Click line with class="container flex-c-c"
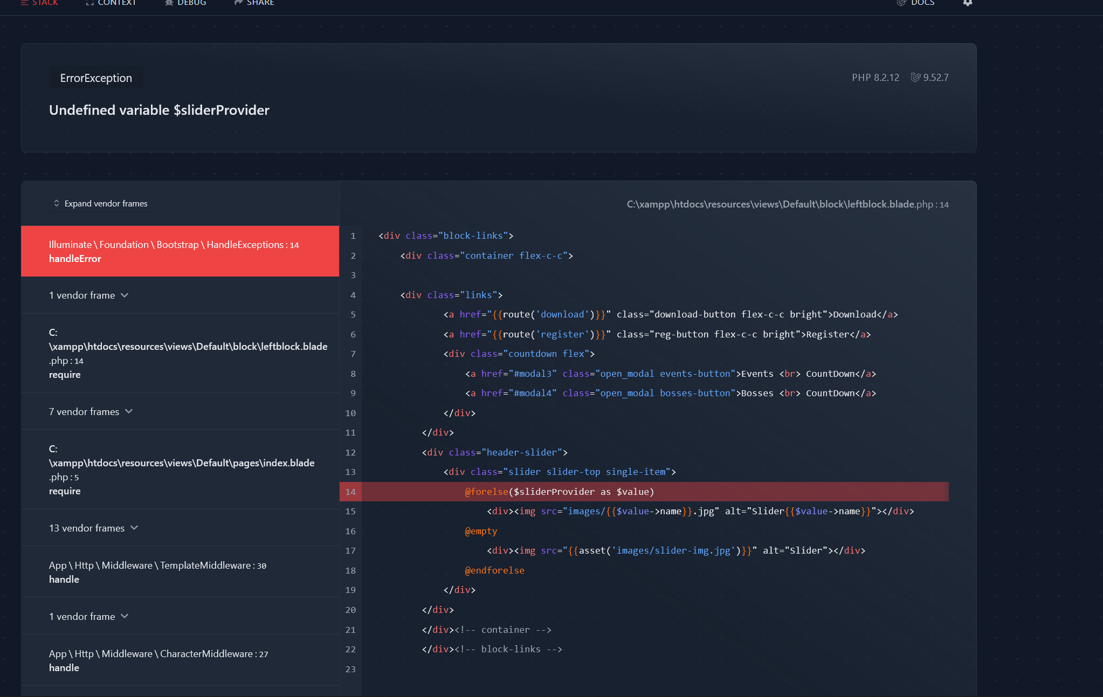Screen dimensions: 1103x697 486,256
